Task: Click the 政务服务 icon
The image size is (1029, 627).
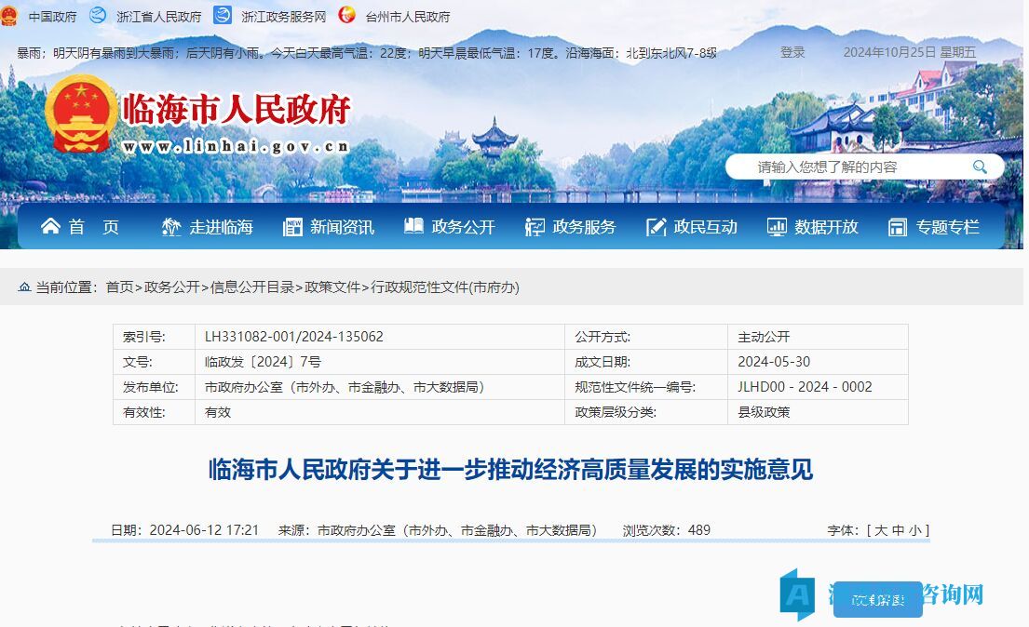Action: (535, 227)
